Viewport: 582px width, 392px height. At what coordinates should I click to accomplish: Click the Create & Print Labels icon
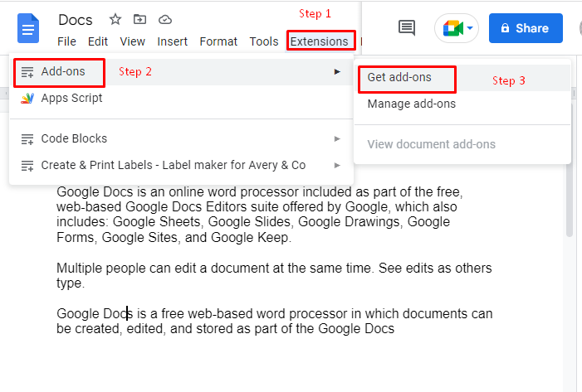(27, 166)
